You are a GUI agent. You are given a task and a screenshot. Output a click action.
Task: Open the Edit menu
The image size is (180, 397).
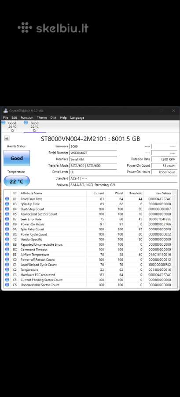point(15,117)
